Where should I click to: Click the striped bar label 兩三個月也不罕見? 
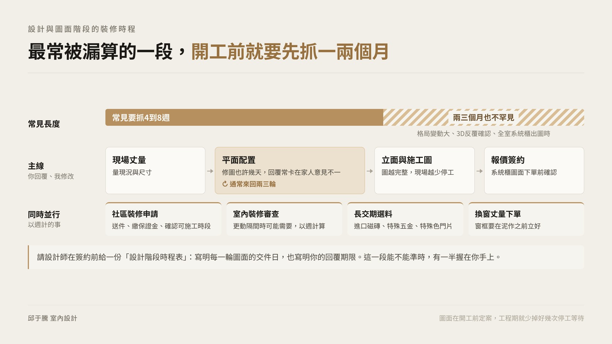[x=484, y=117]
